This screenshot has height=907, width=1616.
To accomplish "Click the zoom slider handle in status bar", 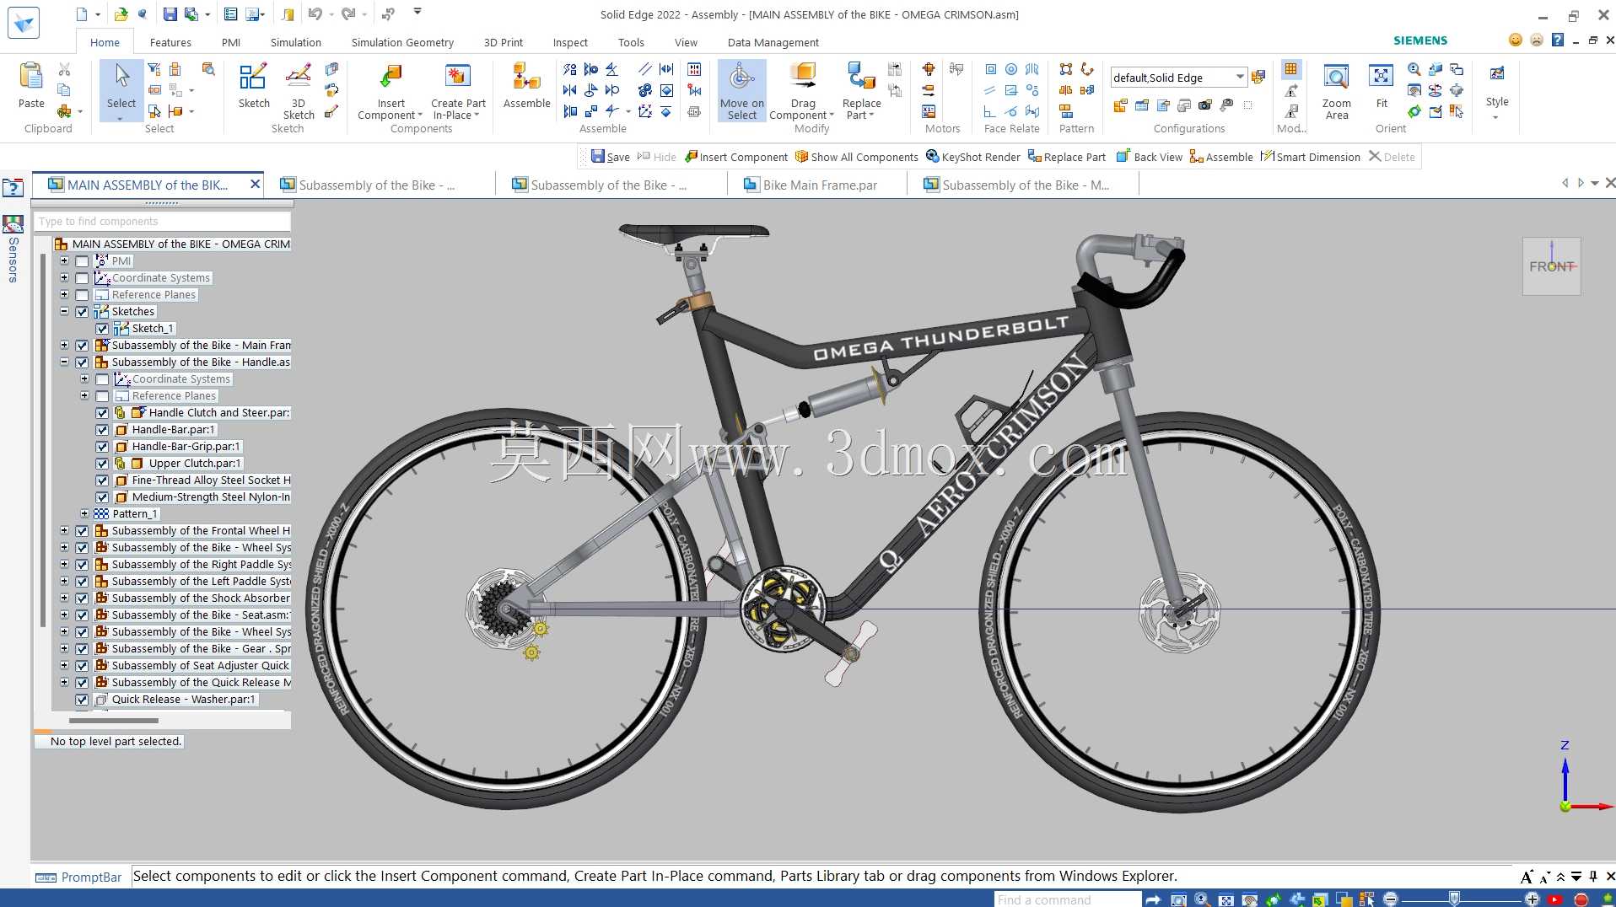I will point(1454,899).
